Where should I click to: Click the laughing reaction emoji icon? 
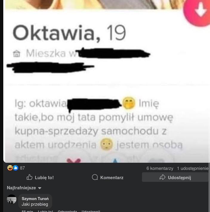coord(10,168)
